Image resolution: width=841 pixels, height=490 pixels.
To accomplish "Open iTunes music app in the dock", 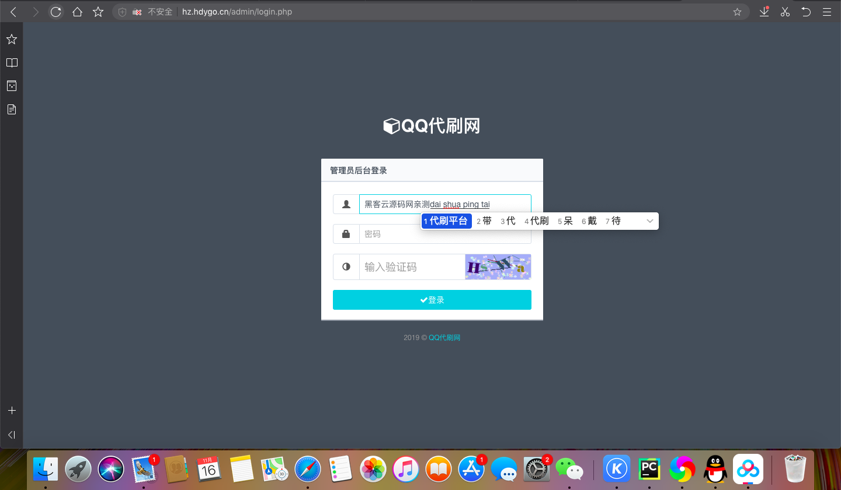I will (406, 468).
